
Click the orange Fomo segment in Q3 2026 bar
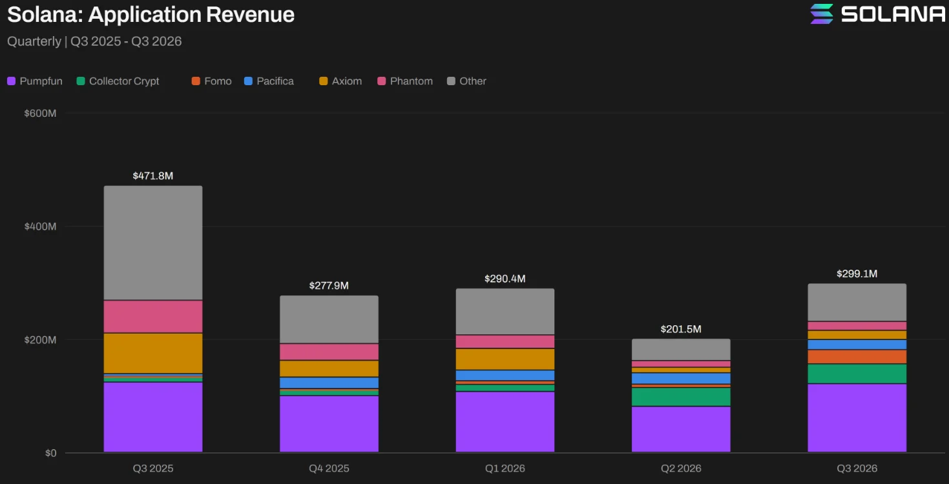(x=857, y=357)
